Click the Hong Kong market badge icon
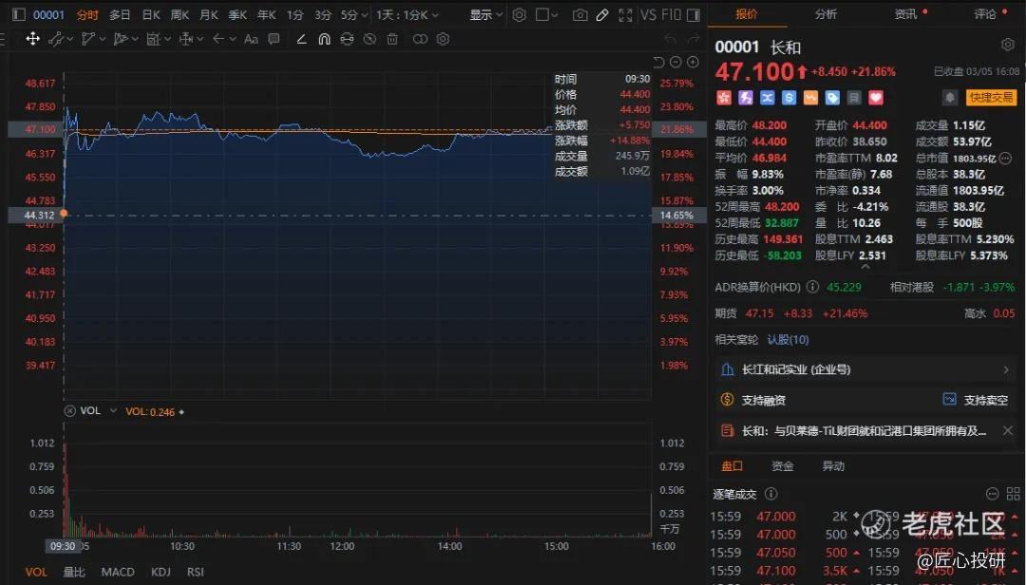This screenshot has height=585, width=1026. (x=723, y=98)
